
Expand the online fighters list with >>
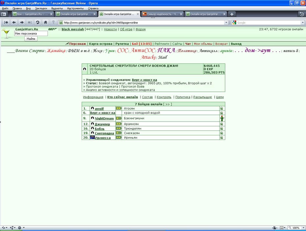(167, 104)
